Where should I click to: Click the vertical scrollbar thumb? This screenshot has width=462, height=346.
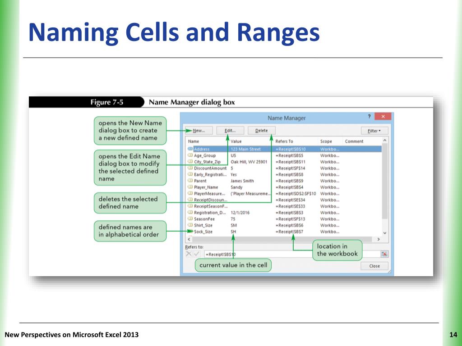[x=385, y=181]
